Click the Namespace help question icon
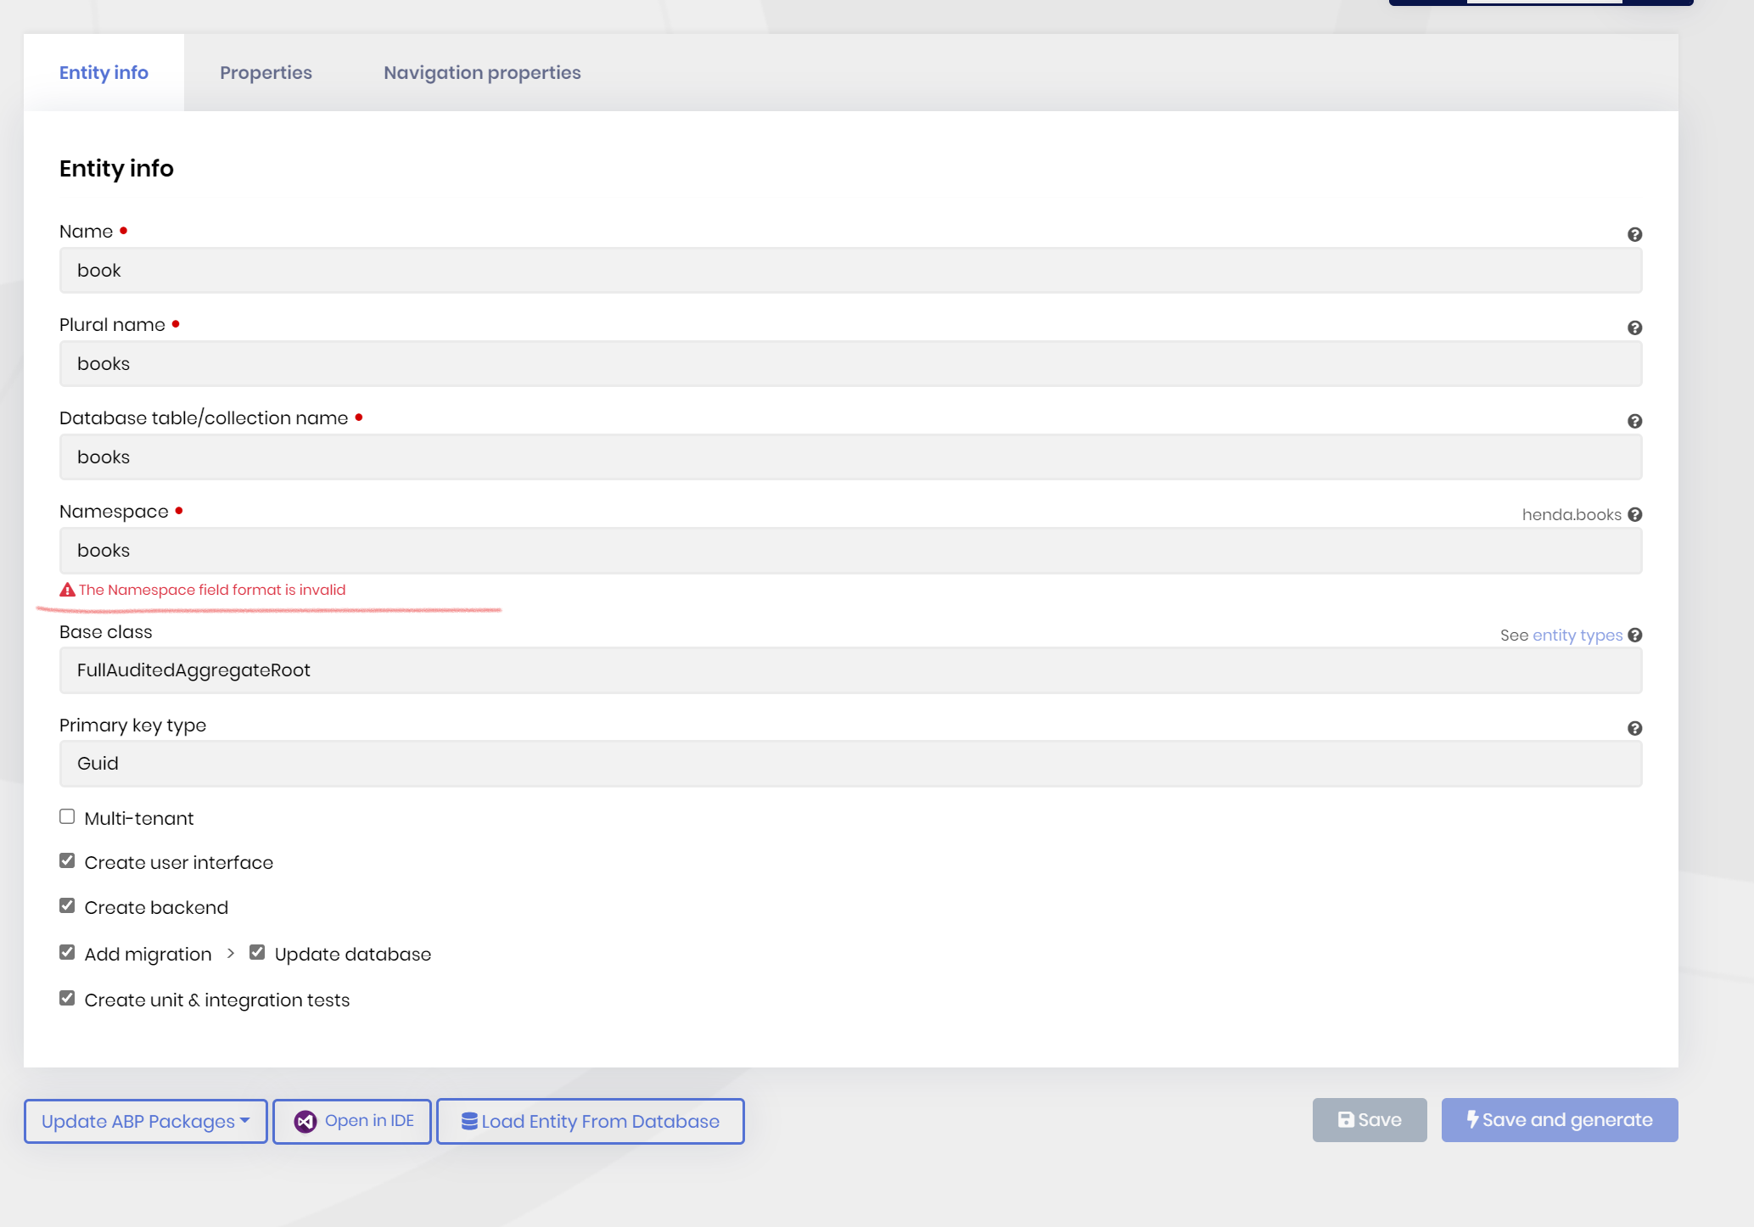 pyautogui.click(x=1634, y=514)
